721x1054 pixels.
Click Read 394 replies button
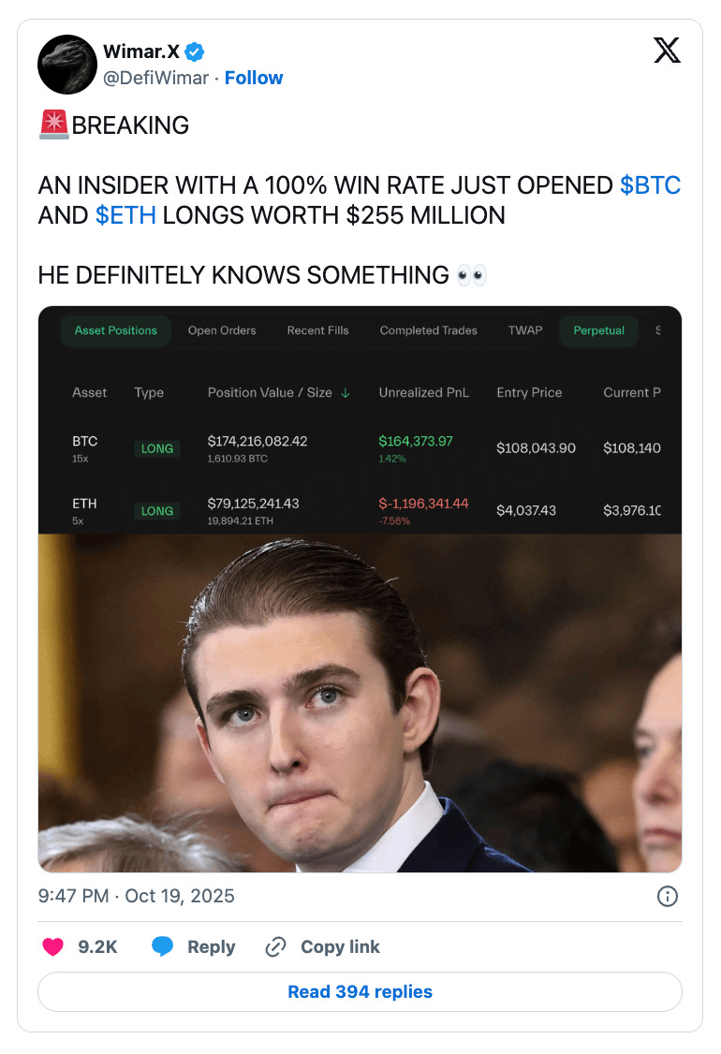[x=360, y=991]
